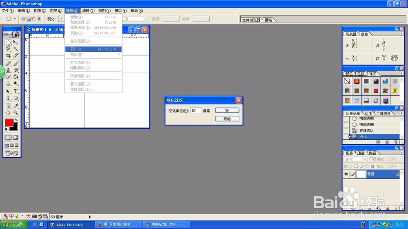Select the Path Selection arrow tool
The height and width of the screenshot is (229, 408).
8,92
